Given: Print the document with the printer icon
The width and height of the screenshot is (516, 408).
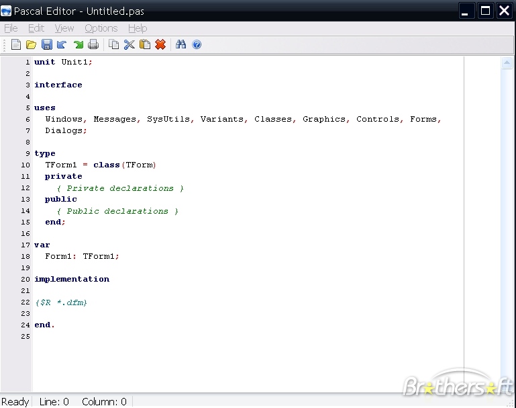Looking at the screenshot, I should click(x=93, y=44).
